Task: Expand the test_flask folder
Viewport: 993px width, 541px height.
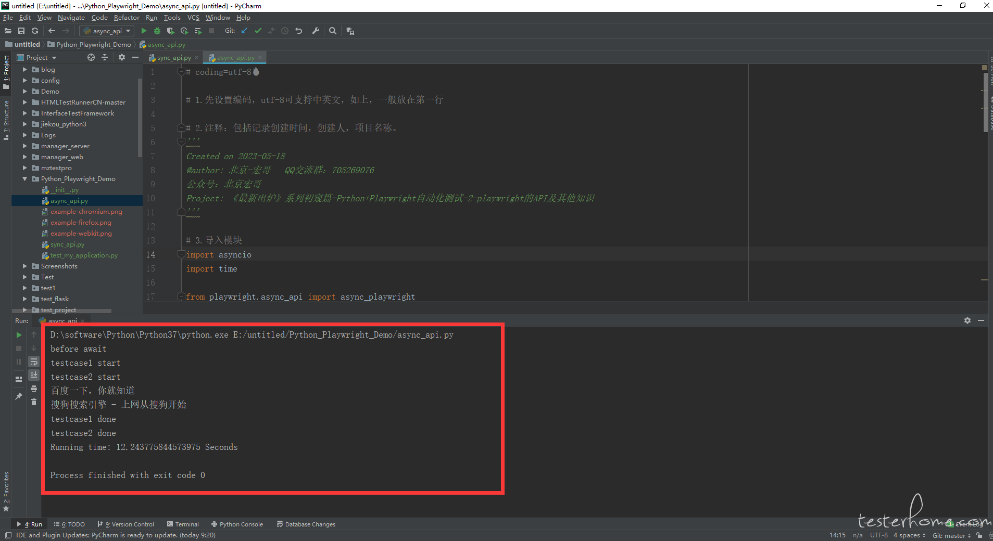Action: [24, 299]
